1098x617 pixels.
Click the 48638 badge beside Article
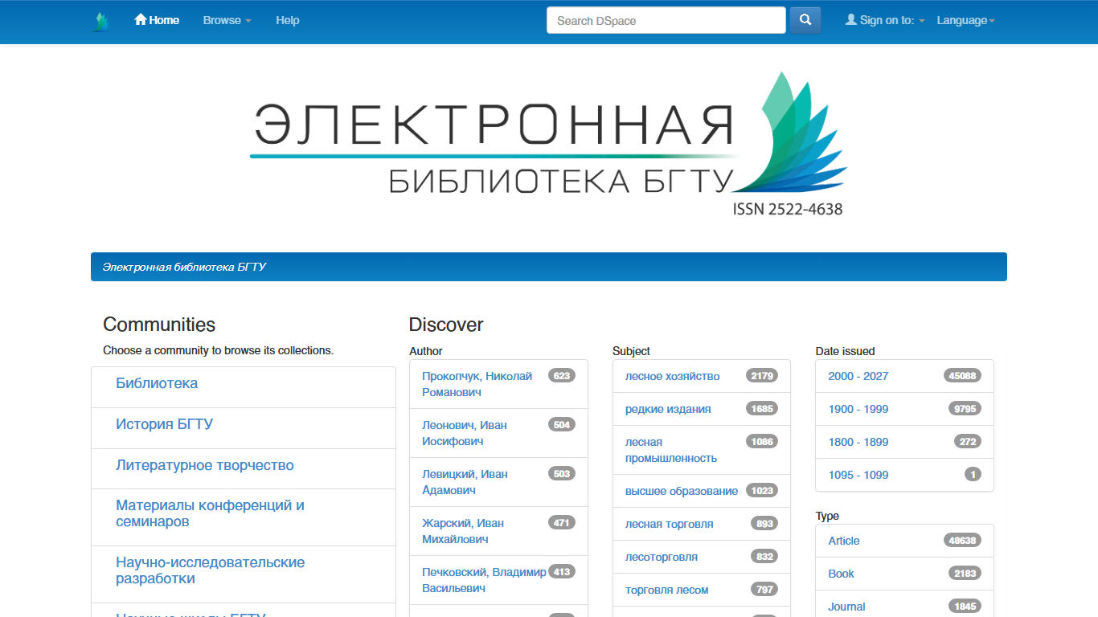[x=962, y=540]
